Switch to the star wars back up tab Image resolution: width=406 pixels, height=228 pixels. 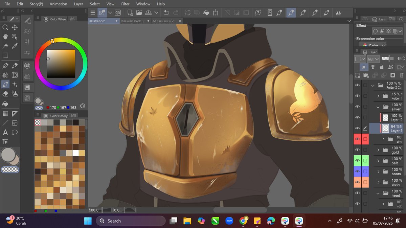[x=133, y=21]
